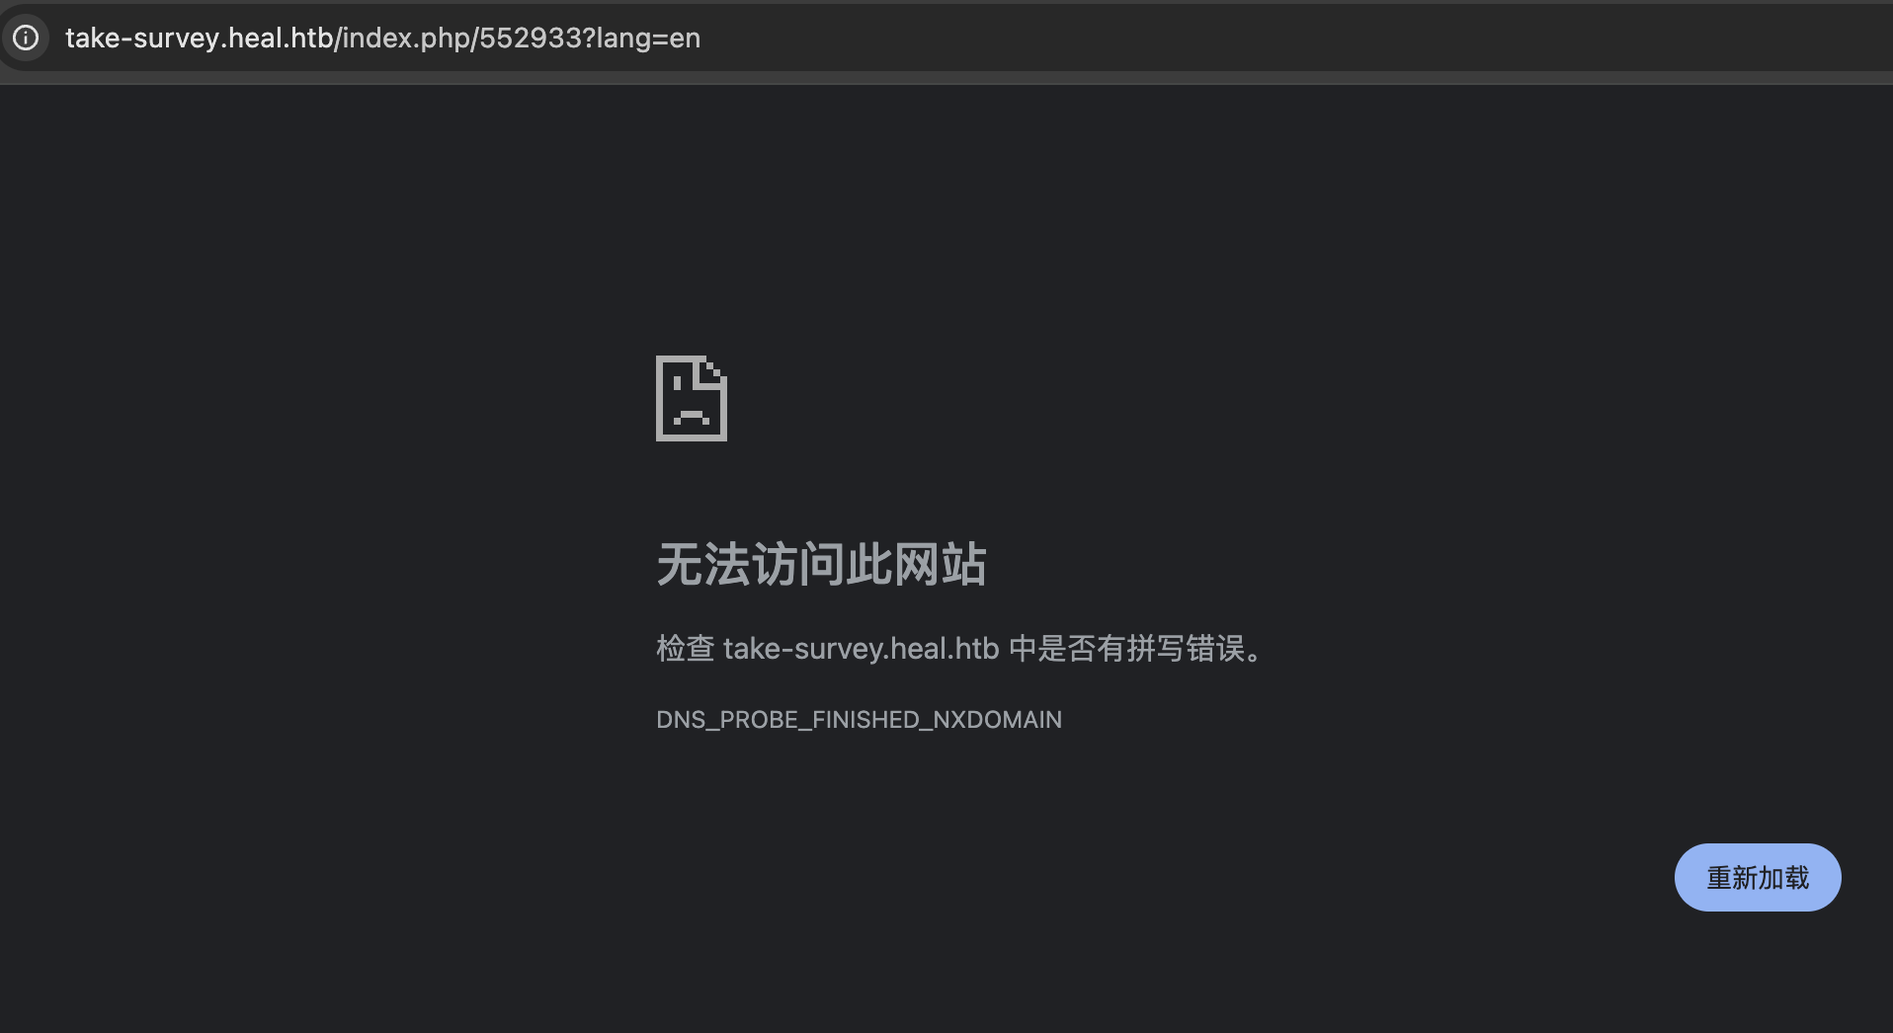Click the 拼写错误 words in the description
The image size is (1893, 1033).
pos(1186,649)
